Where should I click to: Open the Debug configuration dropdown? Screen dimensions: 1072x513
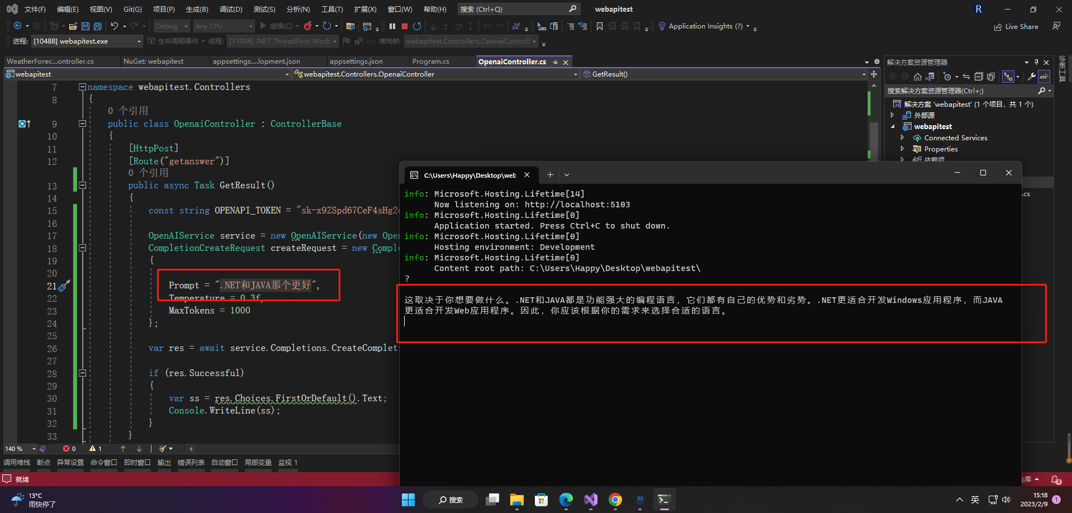[x=172, y=26]
